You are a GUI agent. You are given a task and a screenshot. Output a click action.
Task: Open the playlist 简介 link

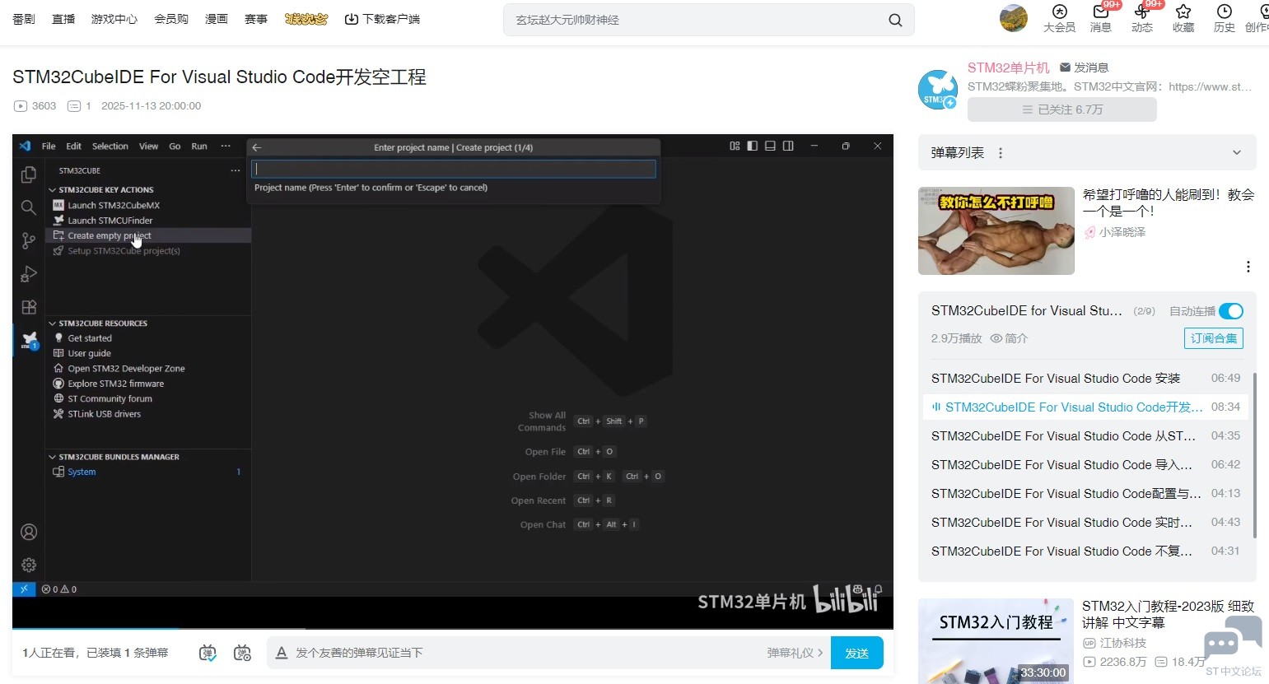1009,338
